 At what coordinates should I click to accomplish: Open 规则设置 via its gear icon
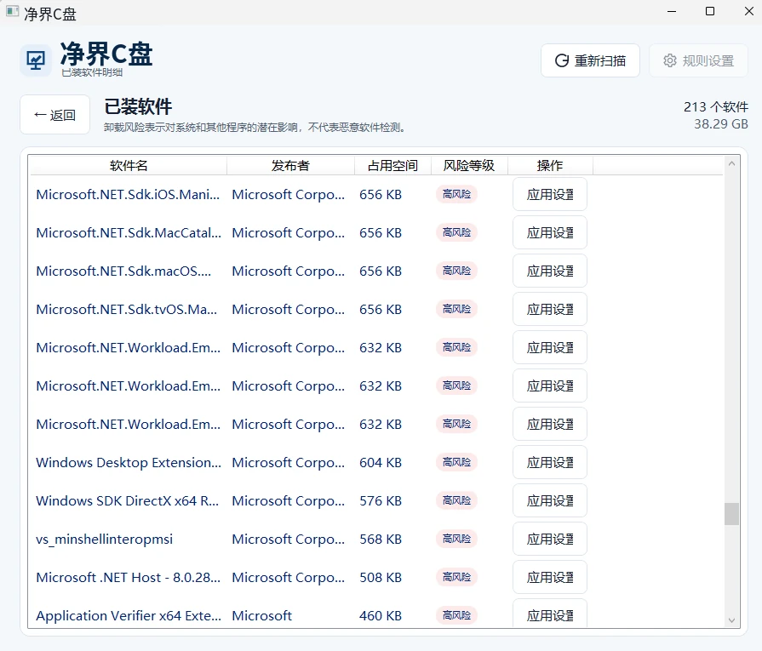670,60
